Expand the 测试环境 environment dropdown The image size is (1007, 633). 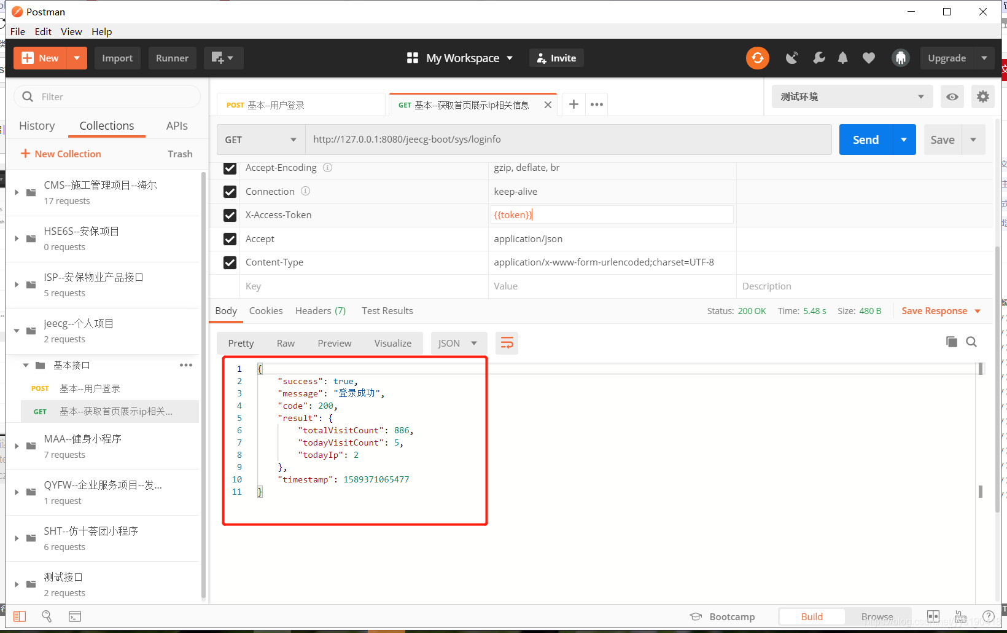pyautogui.click(x=851, y=96)
